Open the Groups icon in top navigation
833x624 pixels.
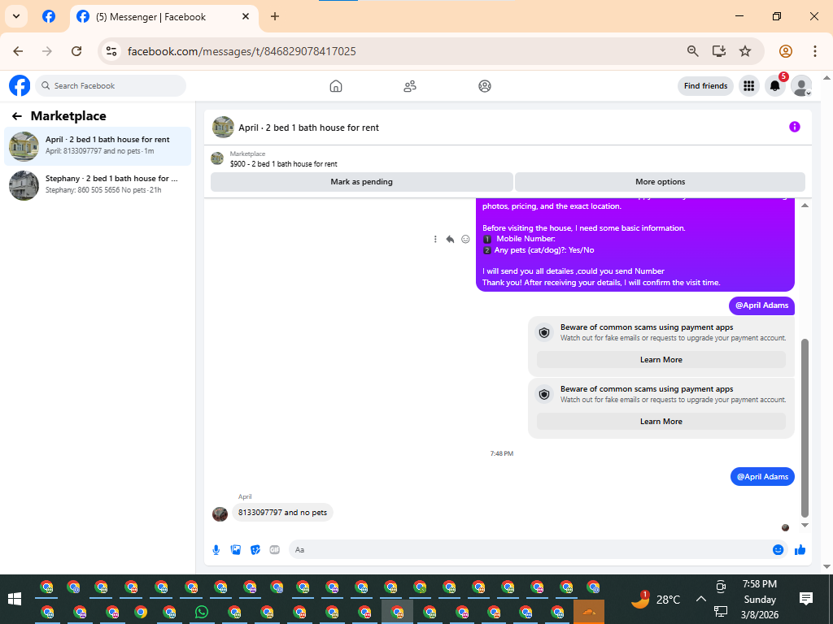click(x=485, y=86)
